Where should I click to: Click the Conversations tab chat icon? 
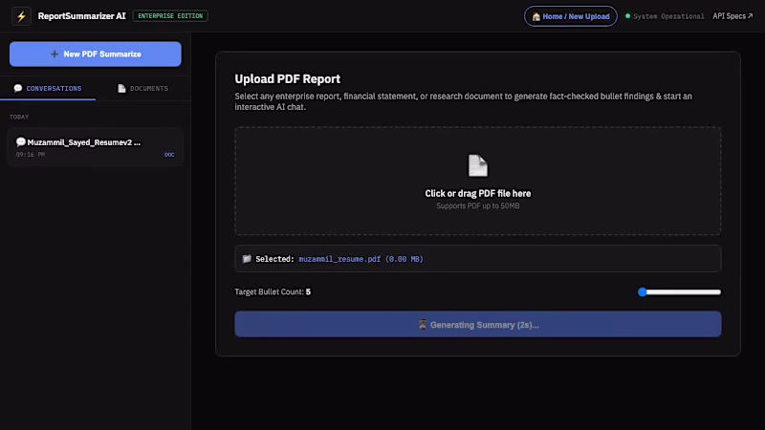pos(18,88)
